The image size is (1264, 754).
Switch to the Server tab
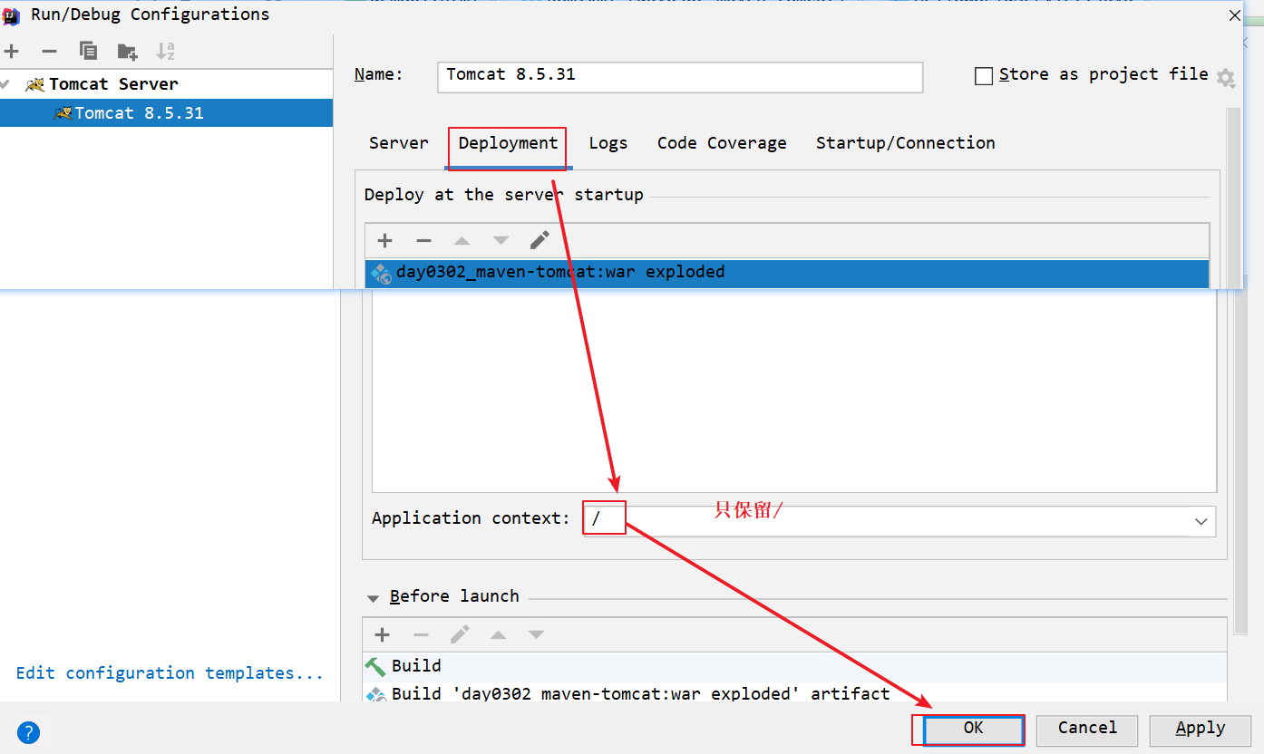[398, 143]
